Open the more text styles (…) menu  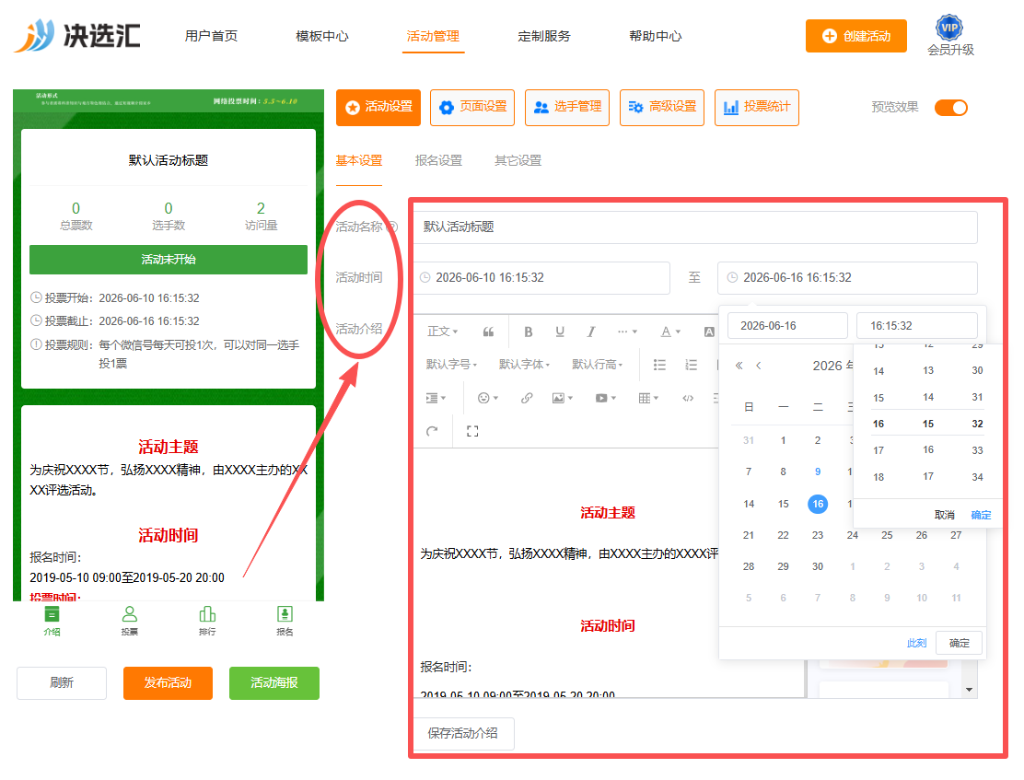tap(627, 332)
